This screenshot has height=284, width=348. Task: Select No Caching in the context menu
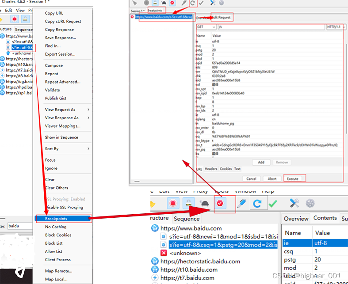56,227
